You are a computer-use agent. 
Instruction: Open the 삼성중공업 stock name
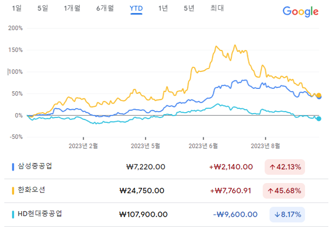(35, 166)
